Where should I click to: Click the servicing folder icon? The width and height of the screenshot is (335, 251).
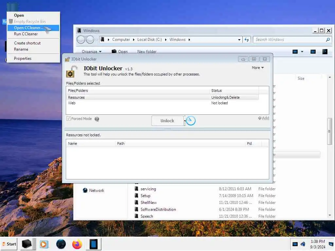[x=136, y=189]
